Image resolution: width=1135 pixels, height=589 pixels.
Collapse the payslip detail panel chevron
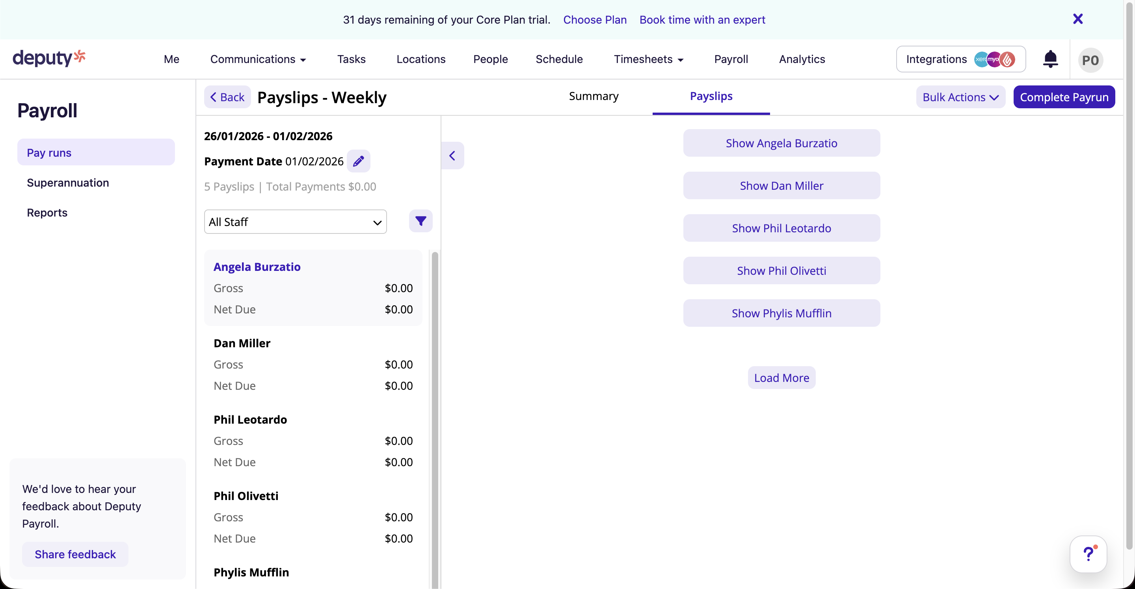452,155
